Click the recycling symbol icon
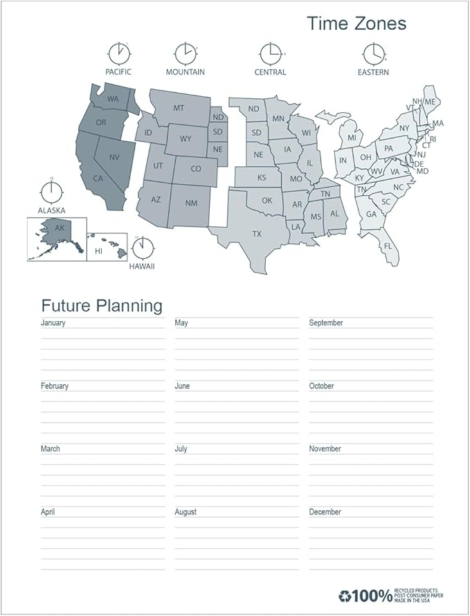 [345, 596]
